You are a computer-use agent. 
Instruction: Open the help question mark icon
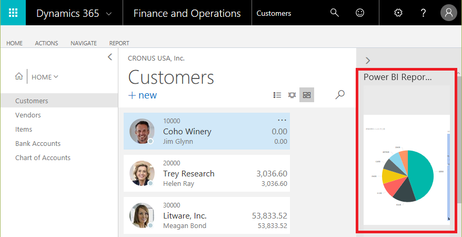[x=423, y=13]
